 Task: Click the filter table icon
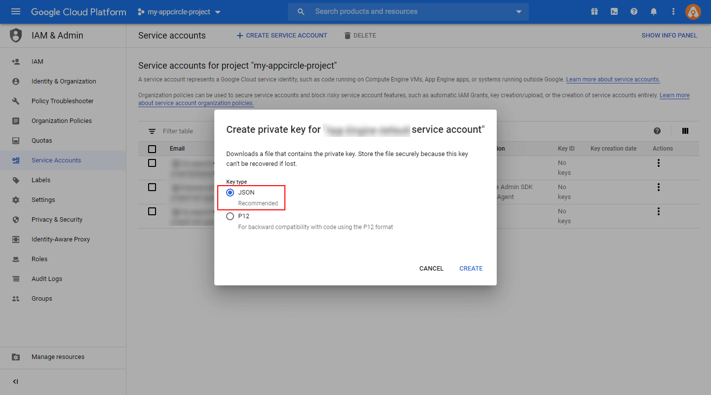(152, 131)
